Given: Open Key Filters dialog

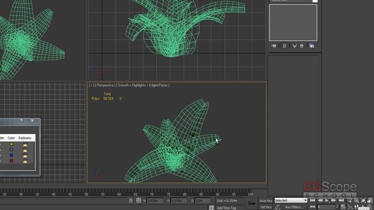Looking at the screenshot, I should click(295, 207).
